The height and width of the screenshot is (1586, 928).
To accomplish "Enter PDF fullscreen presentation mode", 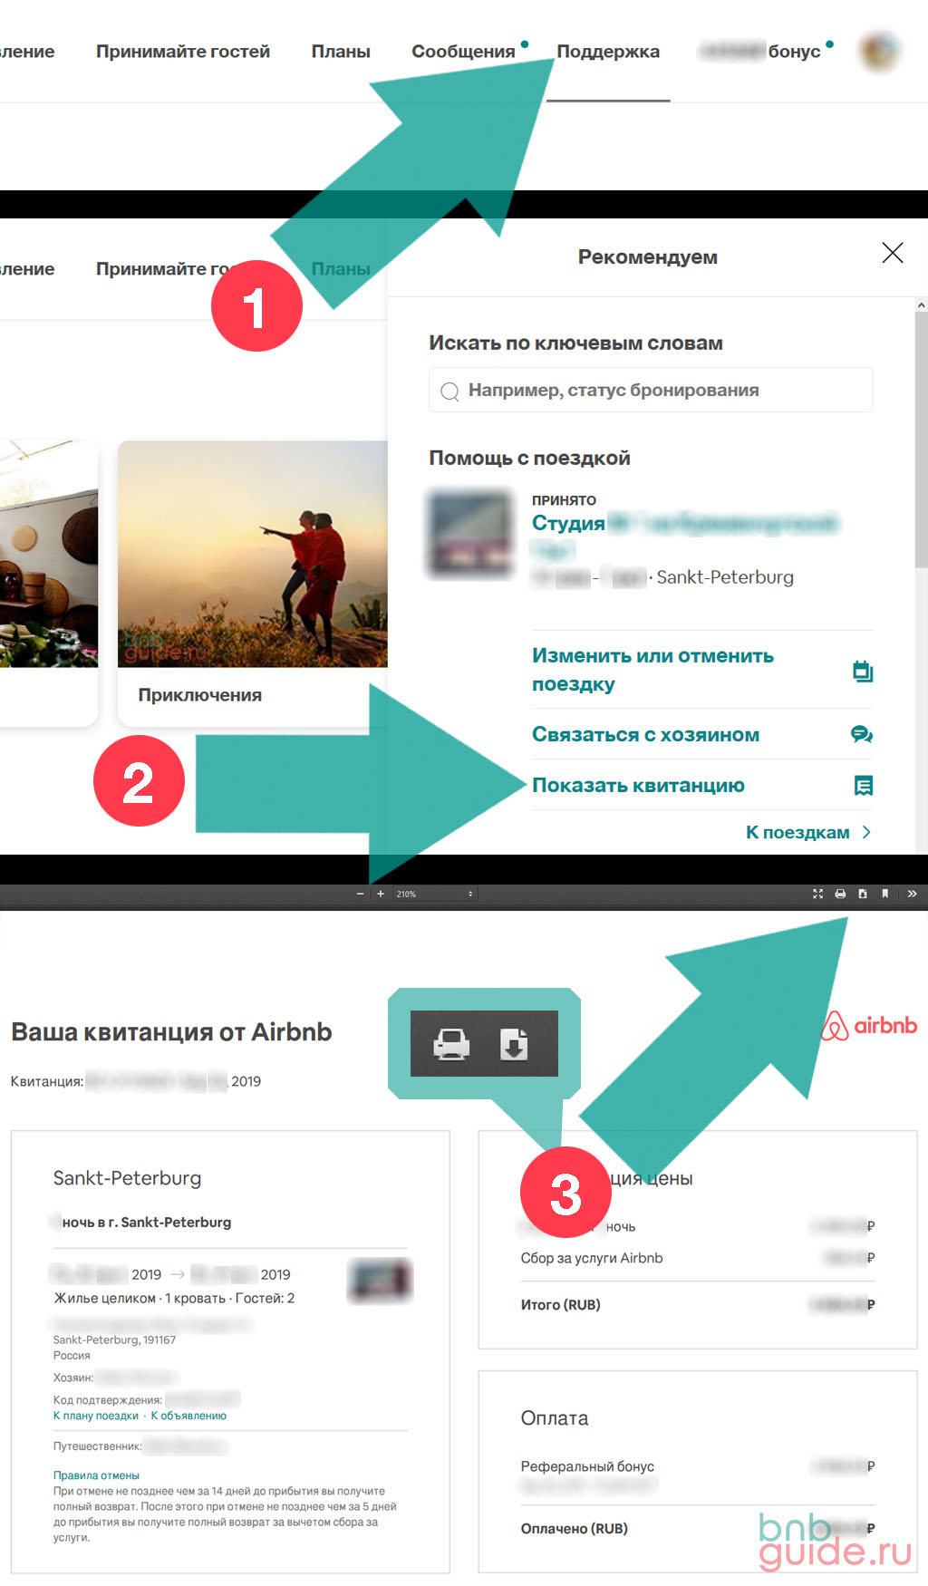I will click(818, 894).
